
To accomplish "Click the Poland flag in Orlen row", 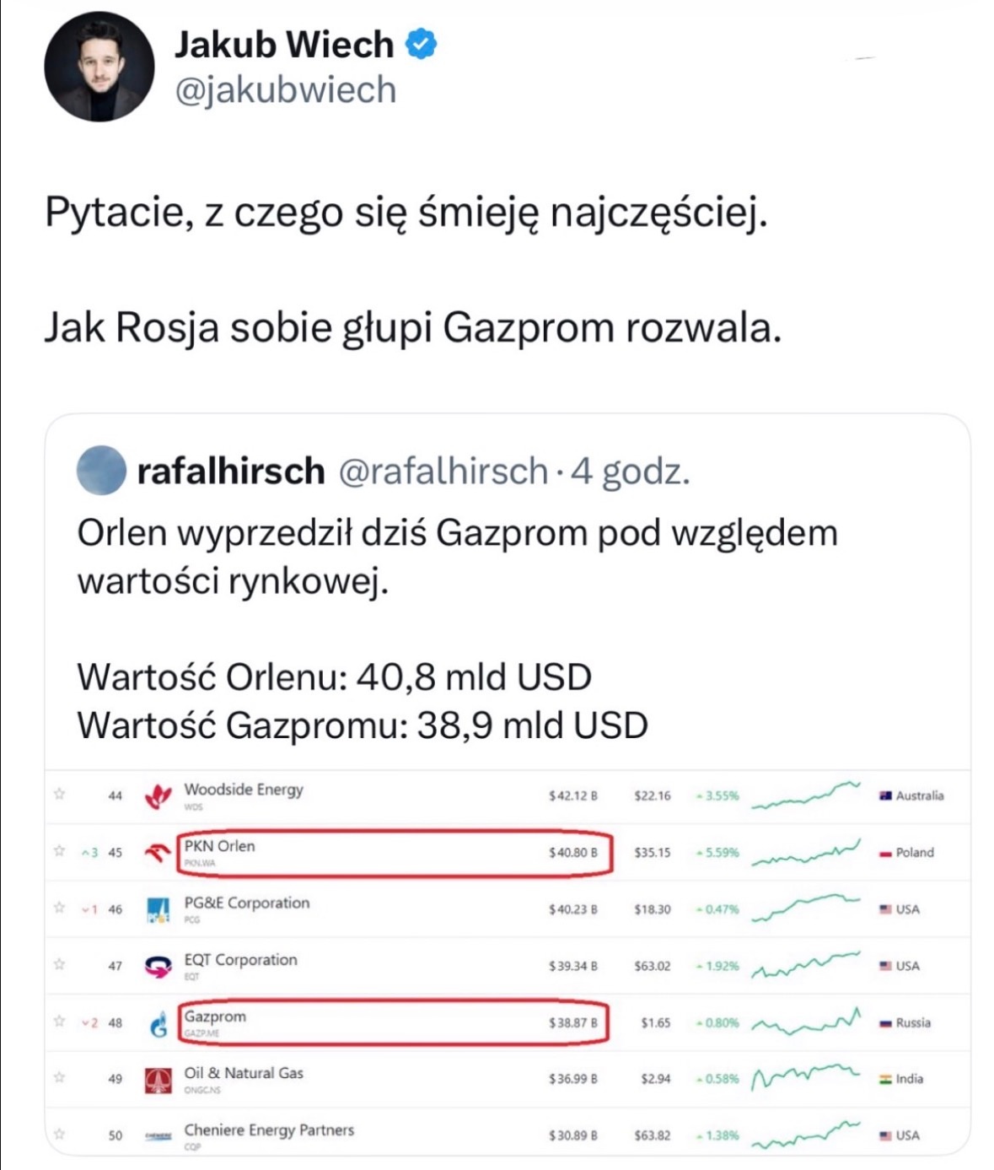I will pyautogui.click(x=885, y=854).
